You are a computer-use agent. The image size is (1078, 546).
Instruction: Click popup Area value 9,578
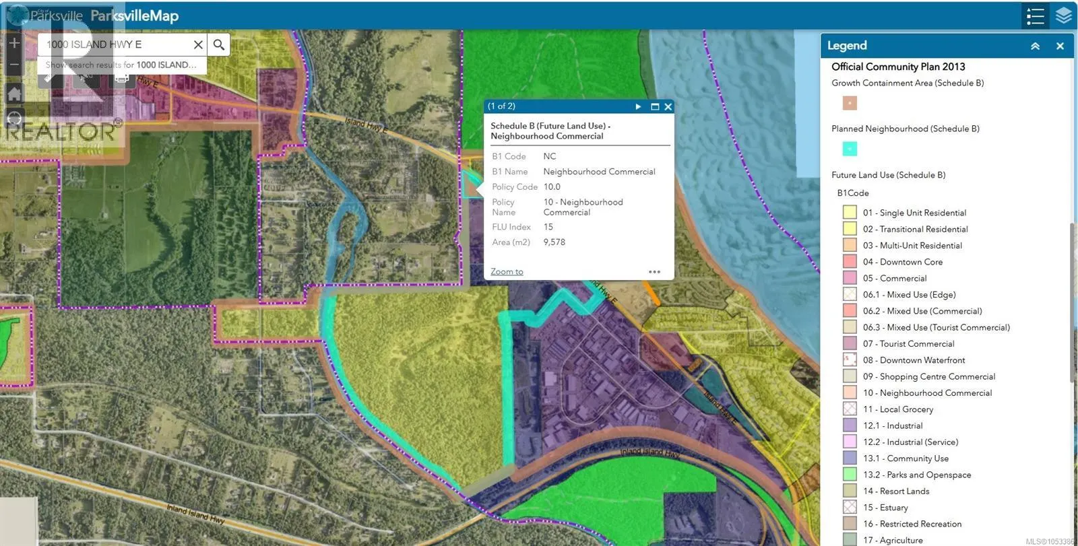554,242
